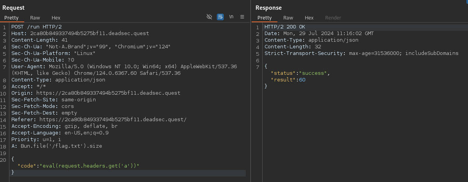The width and height of the screenshot is (468, 182).
Task: Click the Response panel title
Action: 268,8
